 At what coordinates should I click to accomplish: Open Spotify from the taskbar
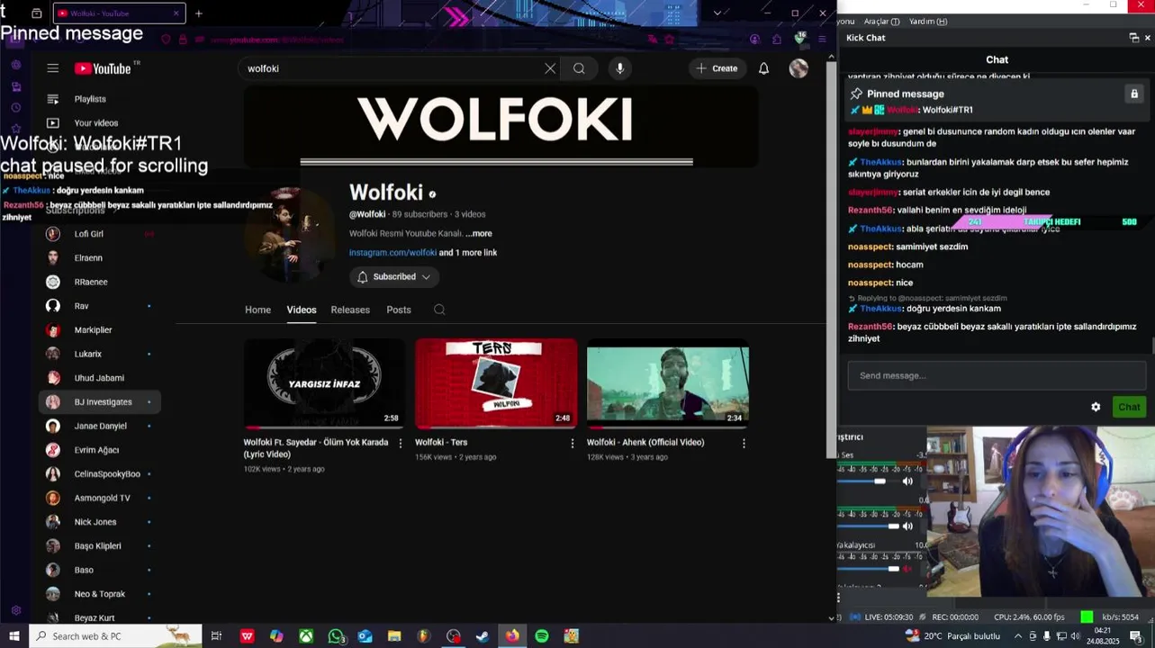(x=542, y=636)
